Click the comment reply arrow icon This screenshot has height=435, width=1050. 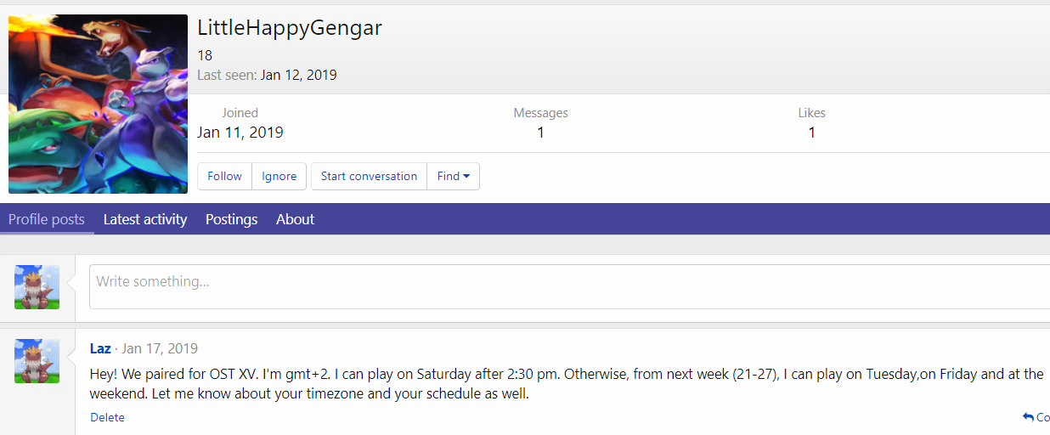1028,417
